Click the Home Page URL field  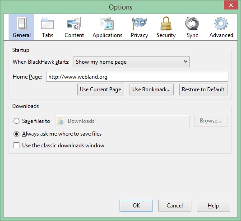pyautogui.click(x=137, y=77)
